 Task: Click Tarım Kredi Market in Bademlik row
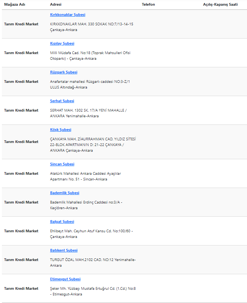coord(21,202)
